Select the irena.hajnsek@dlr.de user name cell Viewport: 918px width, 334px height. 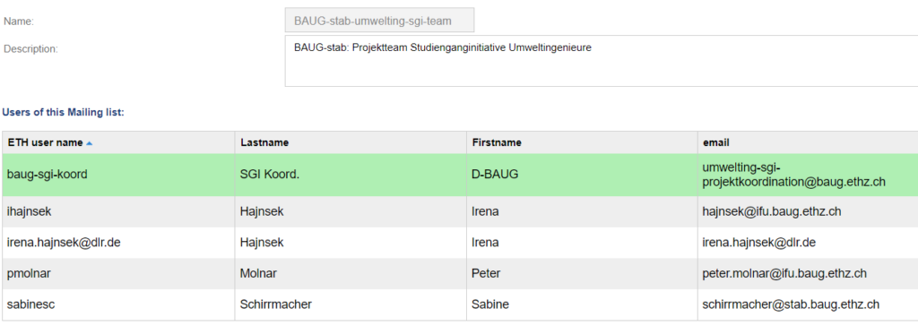coord(64,243)
